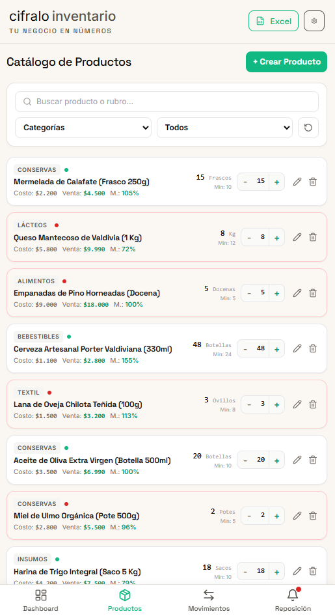Screen dimensions: 335x616
Task: Open the Todos stock filter dropdown
Action: (x=225, y=128)
